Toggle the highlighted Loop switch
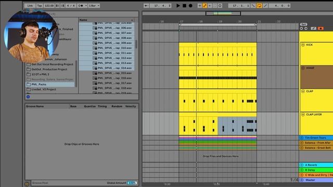 point(259,6)
